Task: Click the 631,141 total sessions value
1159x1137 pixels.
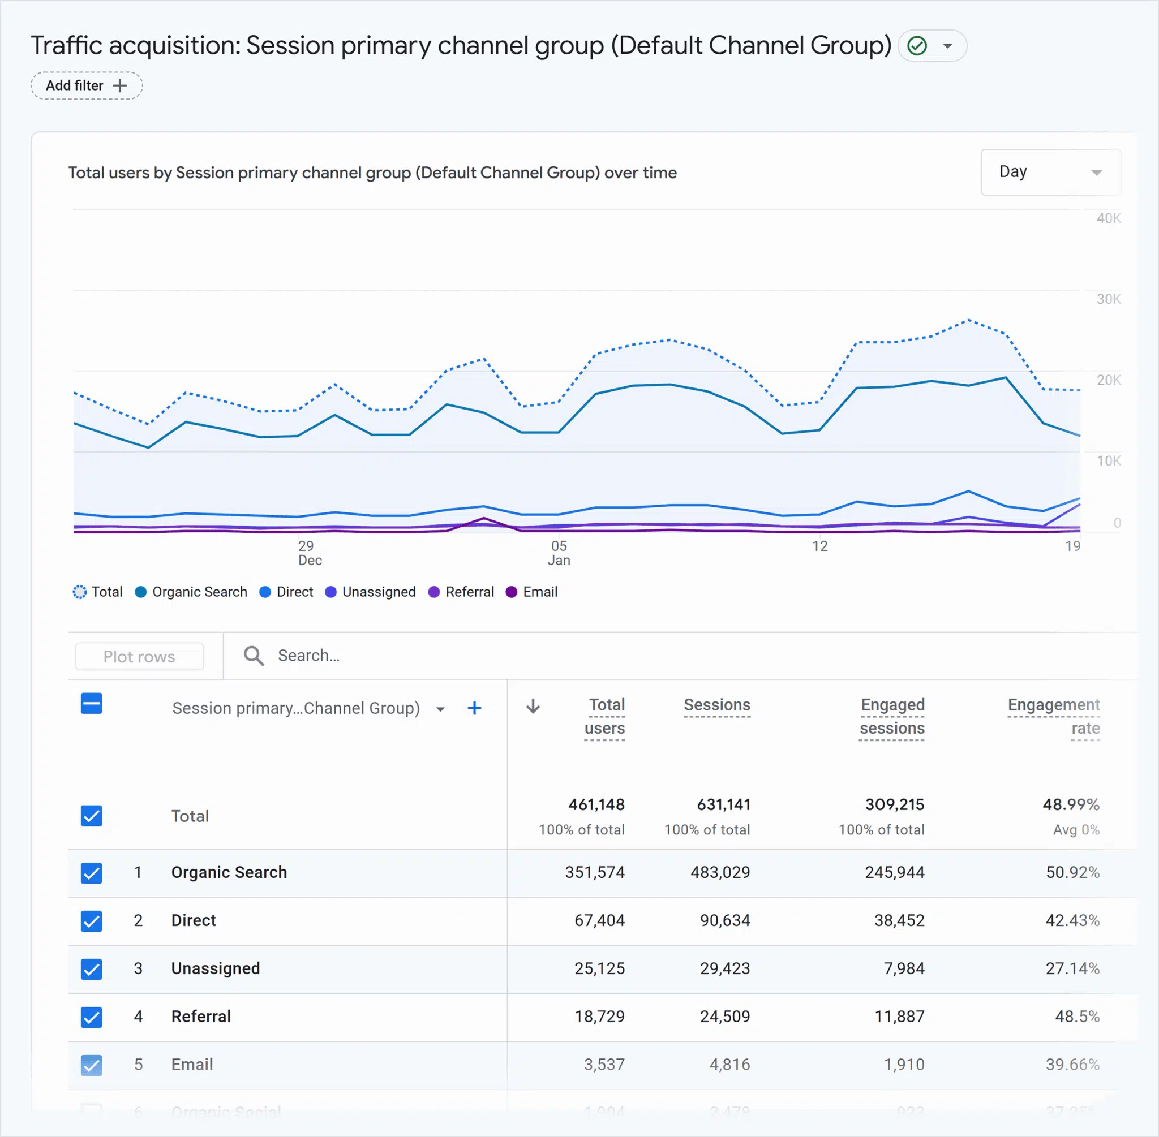Action: [723, 804]
